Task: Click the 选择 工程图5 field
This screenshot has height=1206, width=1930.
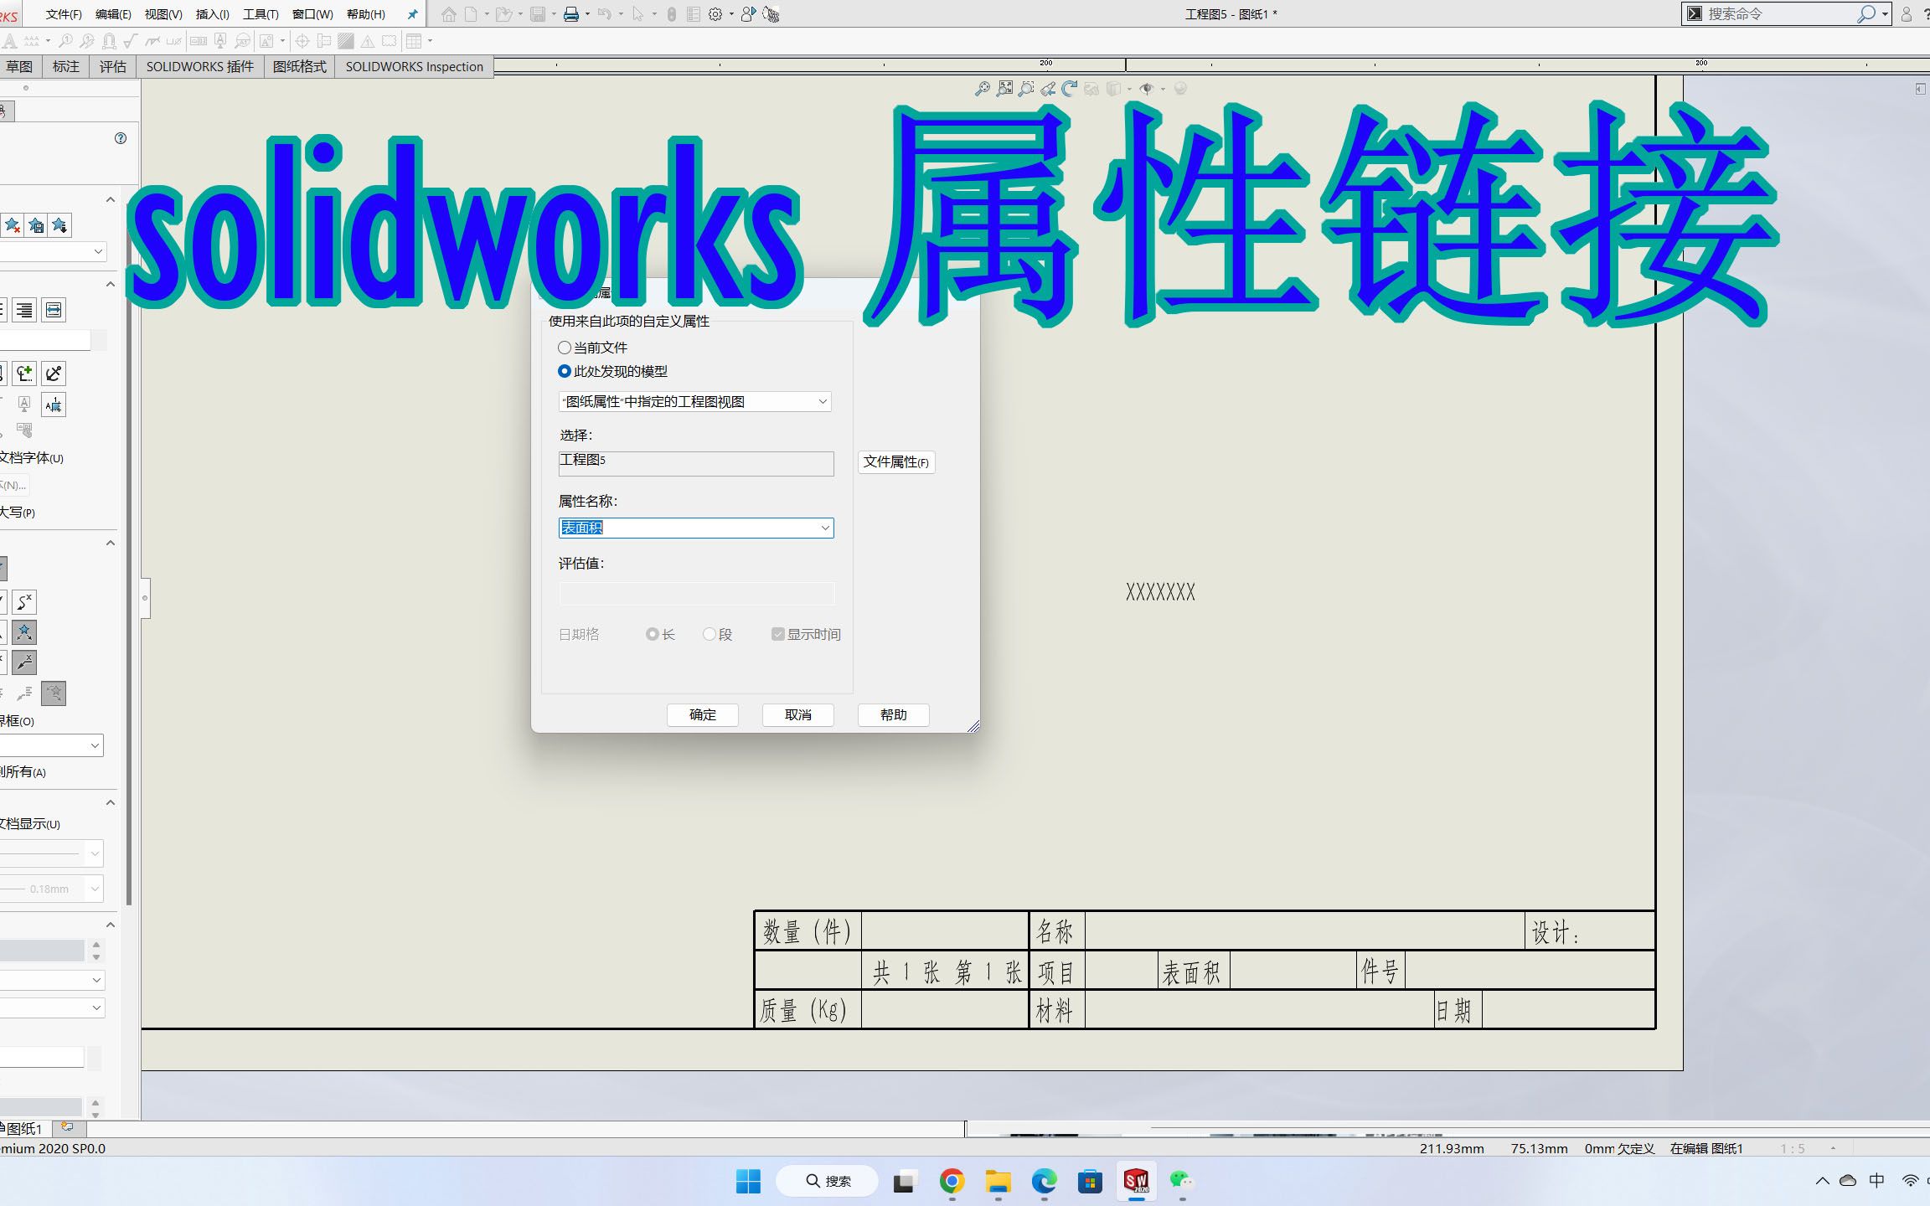Action: pos(696,464)
